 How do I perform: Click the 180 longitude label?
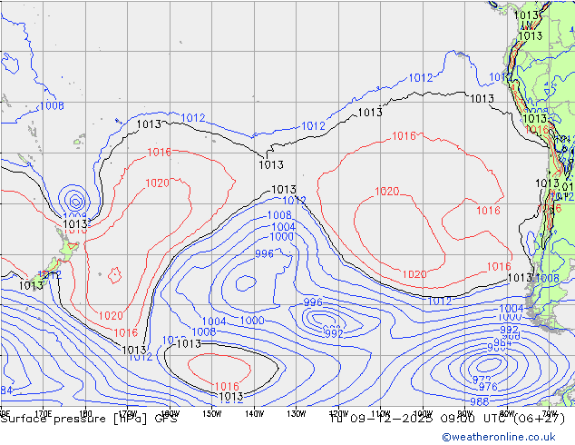point(85,413)
